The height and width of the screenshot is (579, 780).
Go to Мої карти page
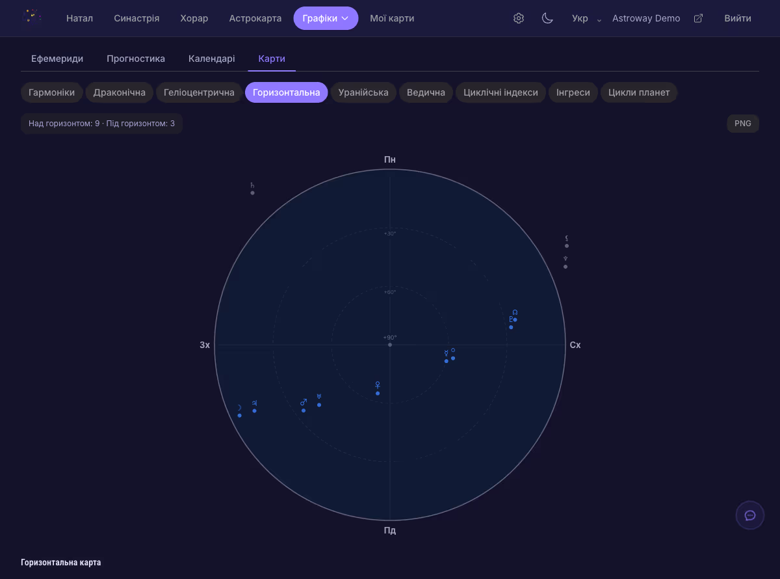(392, 18)
